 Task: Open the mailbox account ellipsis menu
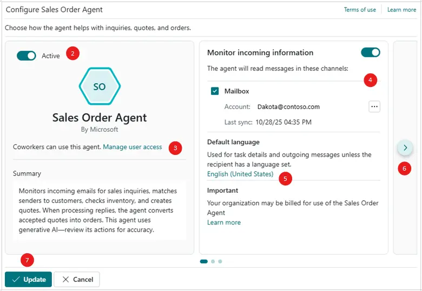pyautogui.click(x=374, y=106)
